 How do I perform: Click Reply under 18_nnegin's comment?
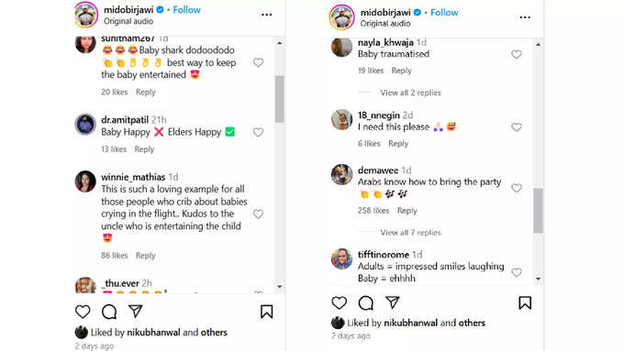(x=398, y=144)
